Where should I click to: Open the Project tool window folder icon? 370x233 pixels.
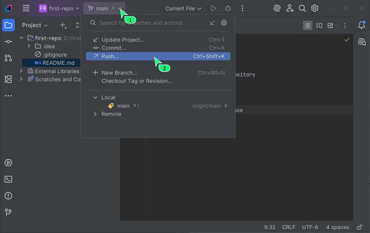point(8,25)
